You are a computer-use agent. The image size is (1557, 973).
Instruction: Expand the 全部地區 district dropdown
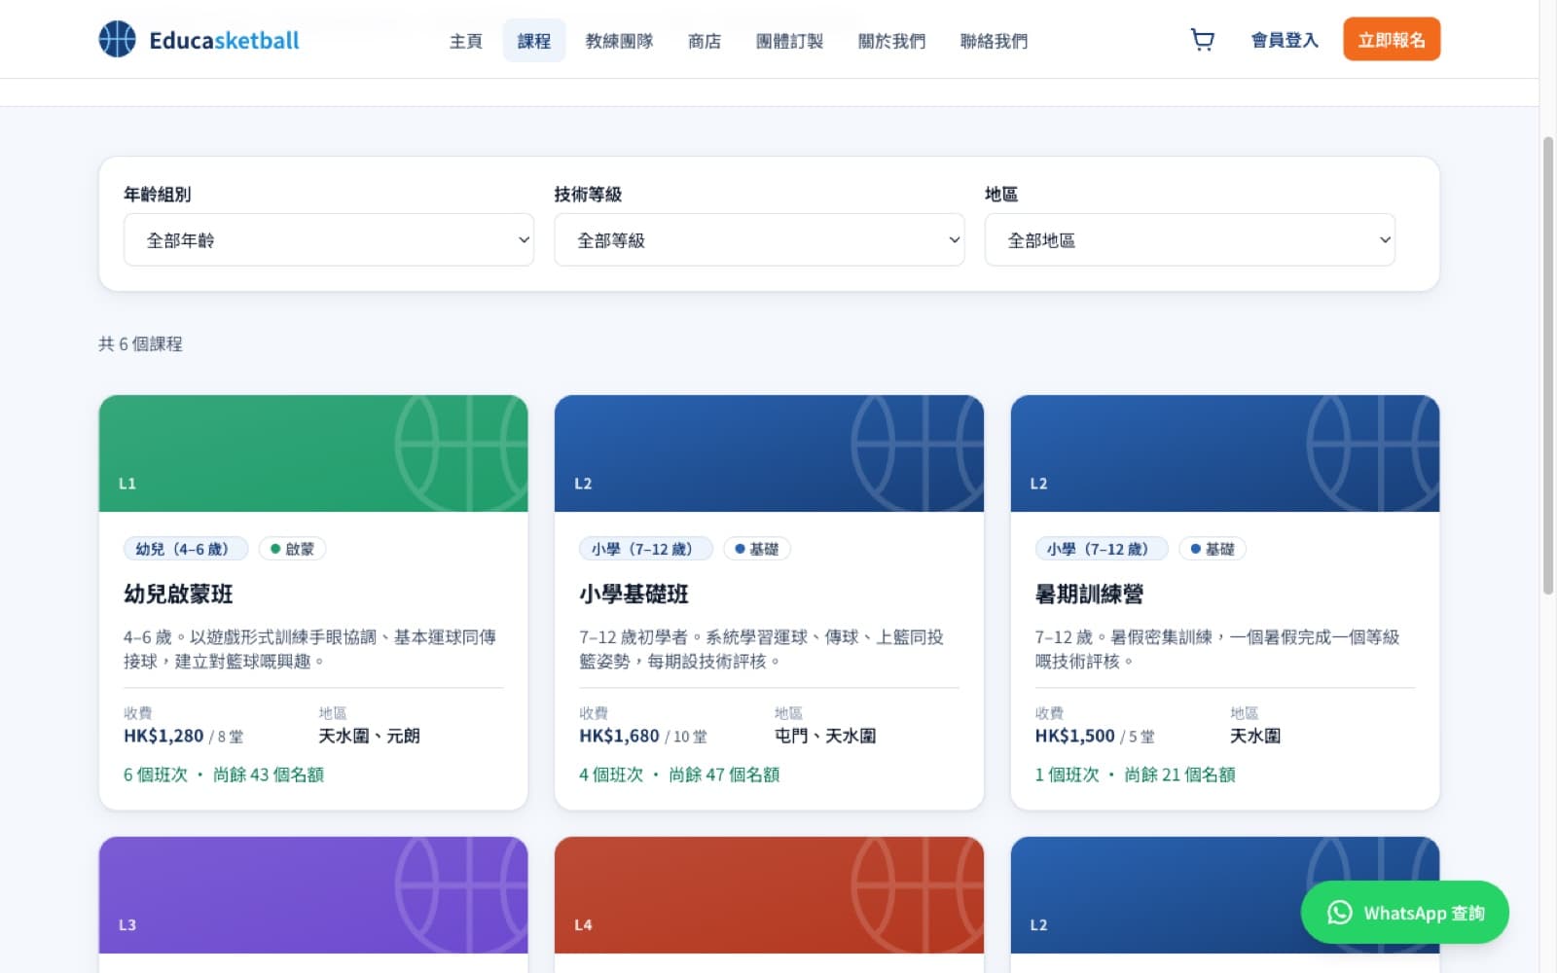[x=1190, y=240]
